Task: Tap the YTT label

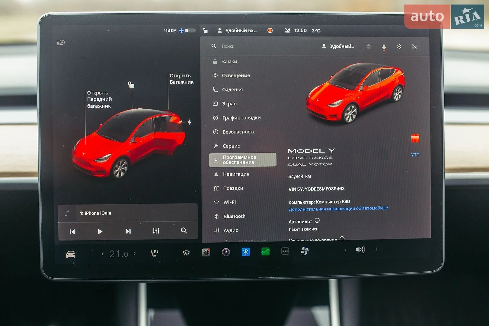Action: tap(415, 155)
